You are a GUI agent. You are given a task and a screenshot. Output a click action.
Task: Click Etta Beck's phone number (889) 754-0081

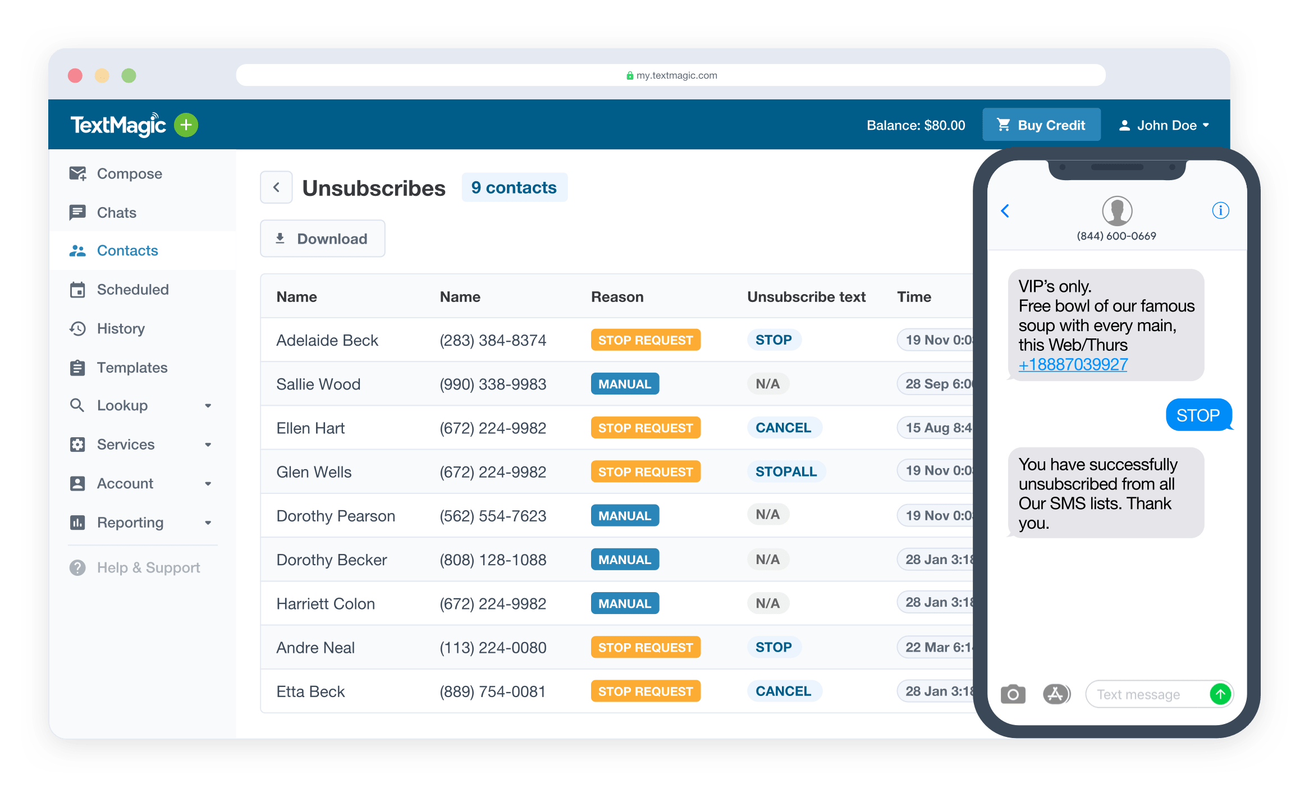pyautogui.click(x=493, y=691)
